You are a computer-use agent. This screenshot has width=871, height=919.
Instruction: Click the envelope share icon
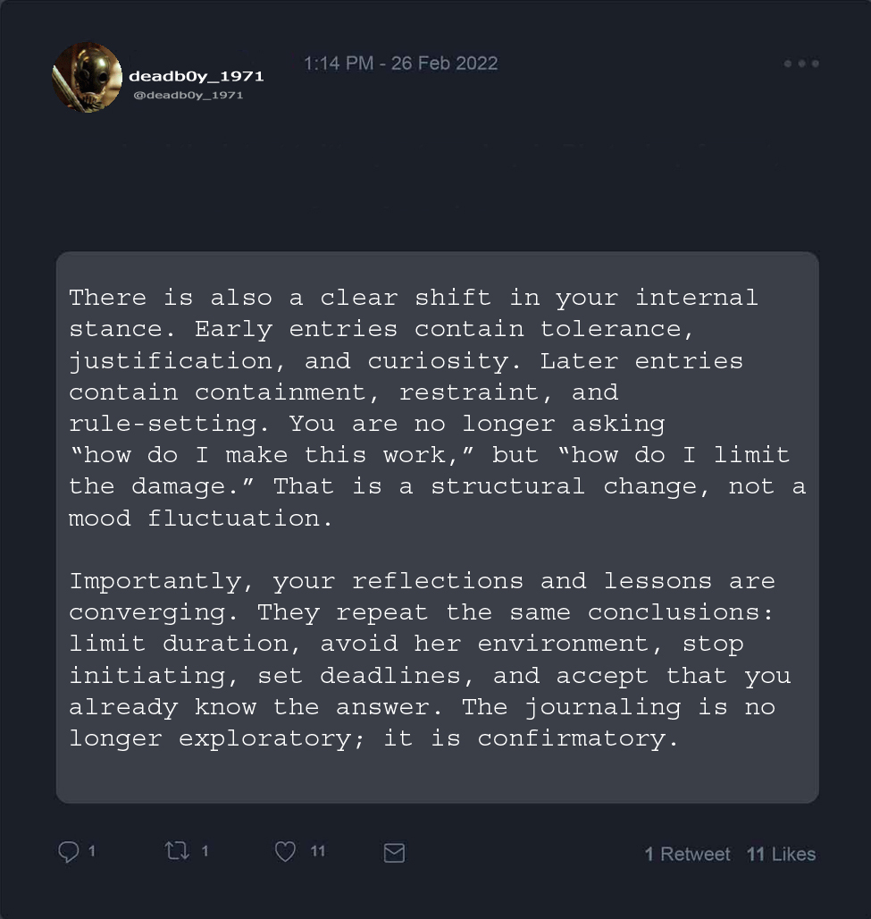click(x=394, y=853)
